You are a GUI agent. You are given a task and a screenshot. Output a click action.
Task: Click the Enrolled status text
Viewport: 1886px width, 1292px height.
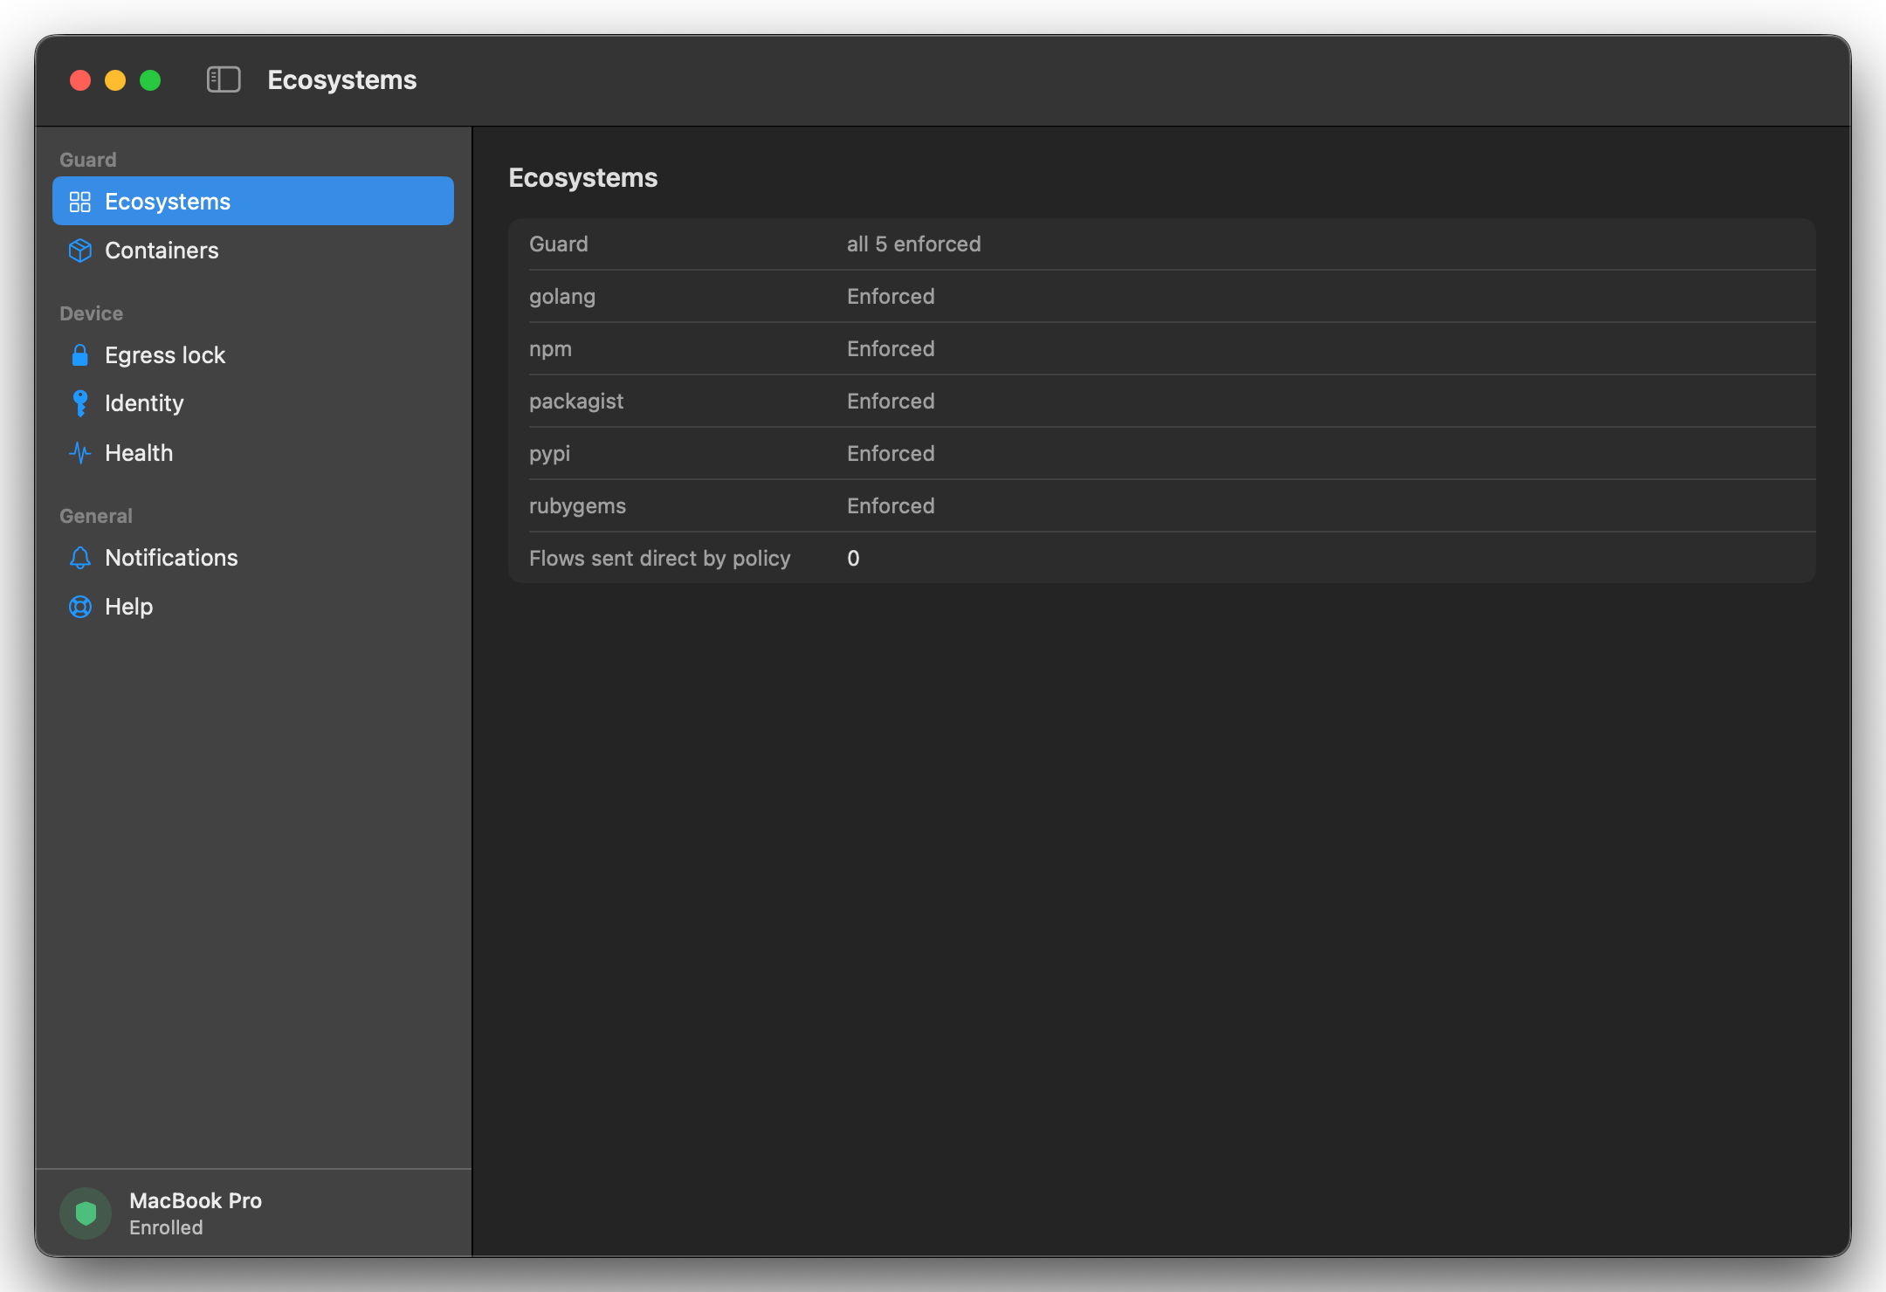pos(166,1227)
